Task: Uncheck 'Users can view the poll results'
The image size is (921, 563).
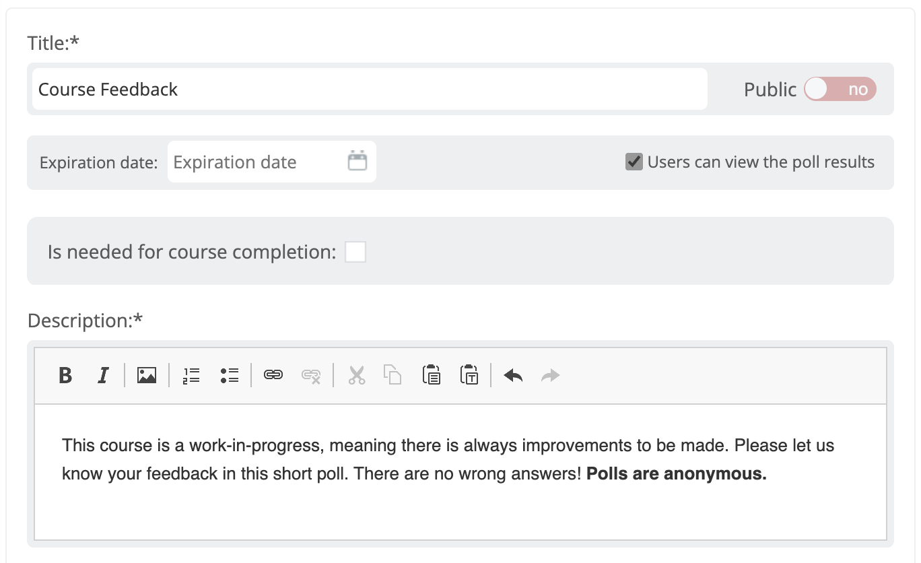Action: (634, 162)
